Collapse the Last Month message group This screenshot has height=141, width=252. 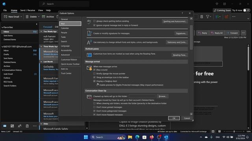(x=41, y=61)
